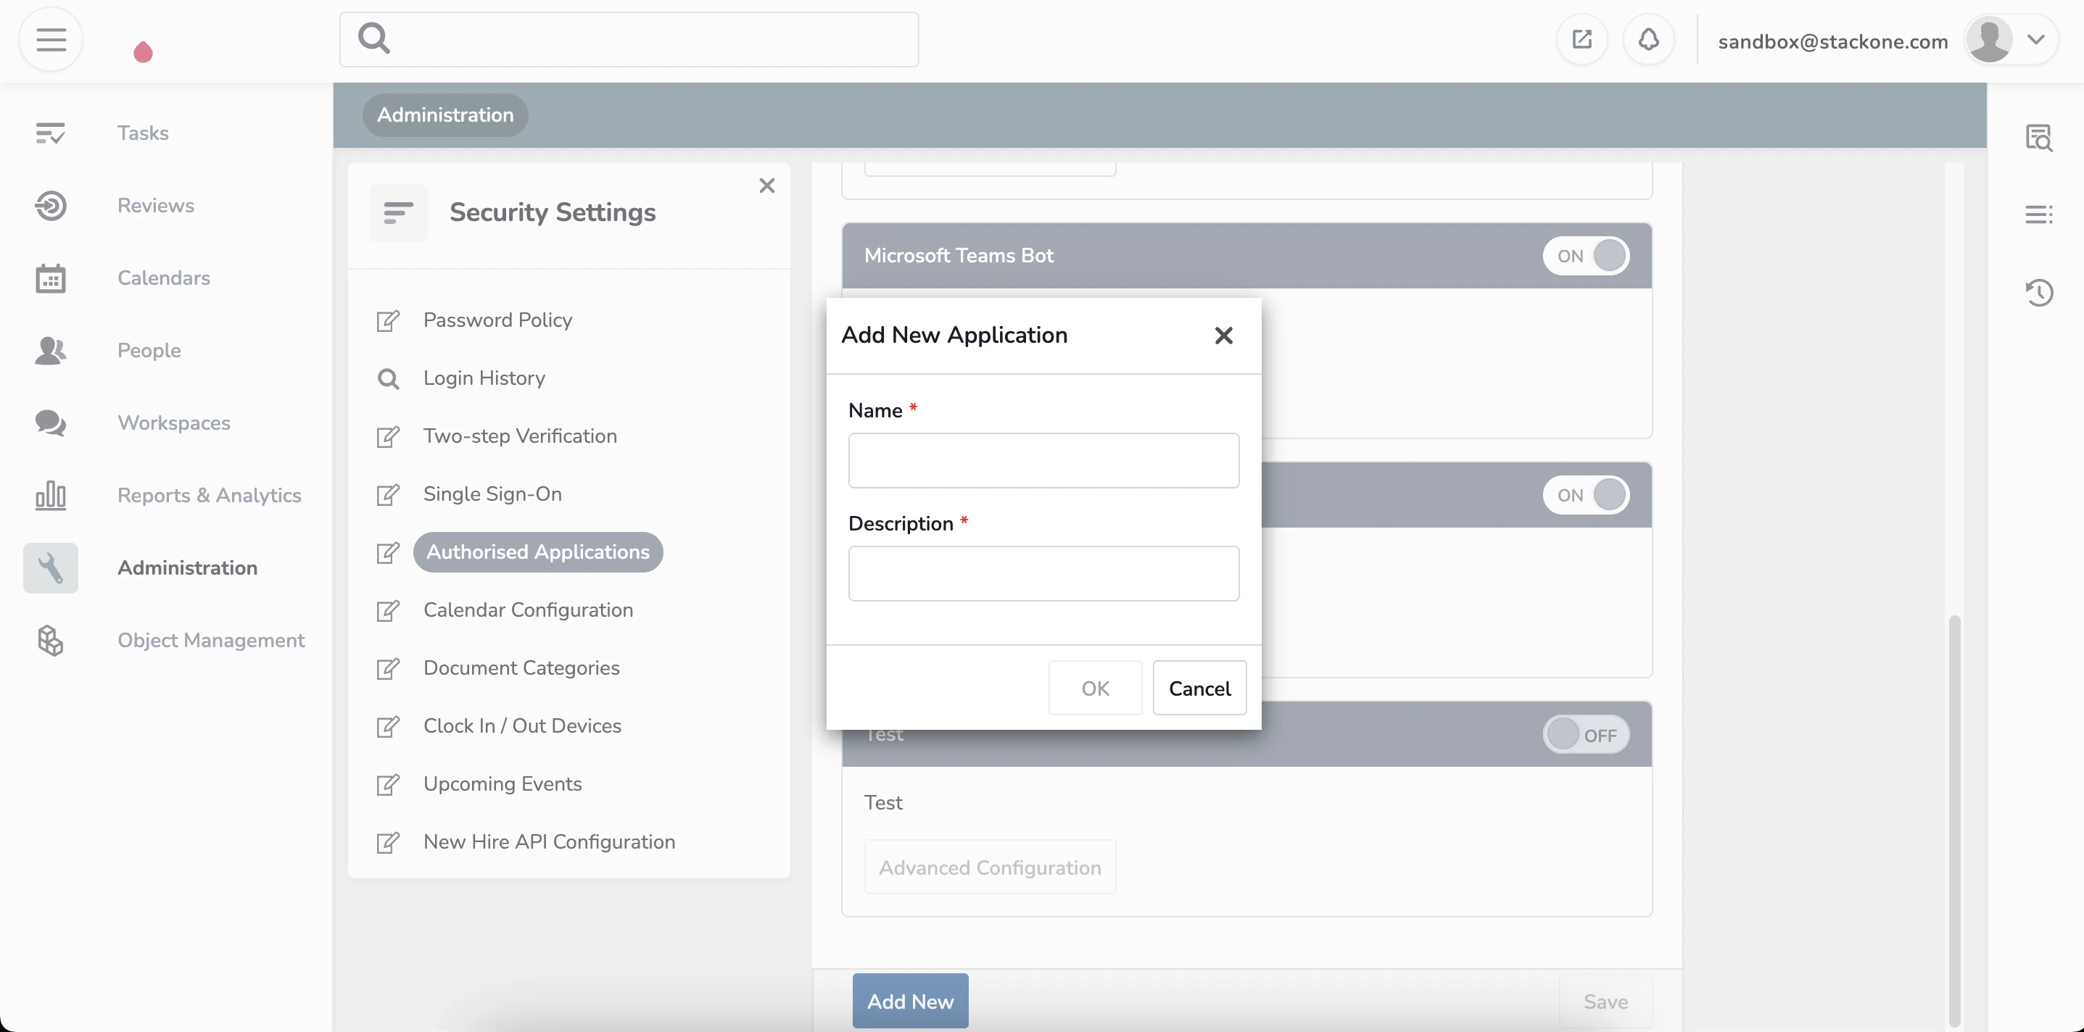Click the Workspaces chat bubble icon
Viewport: 2084px width, 1032px height.
tap(51, 423)
